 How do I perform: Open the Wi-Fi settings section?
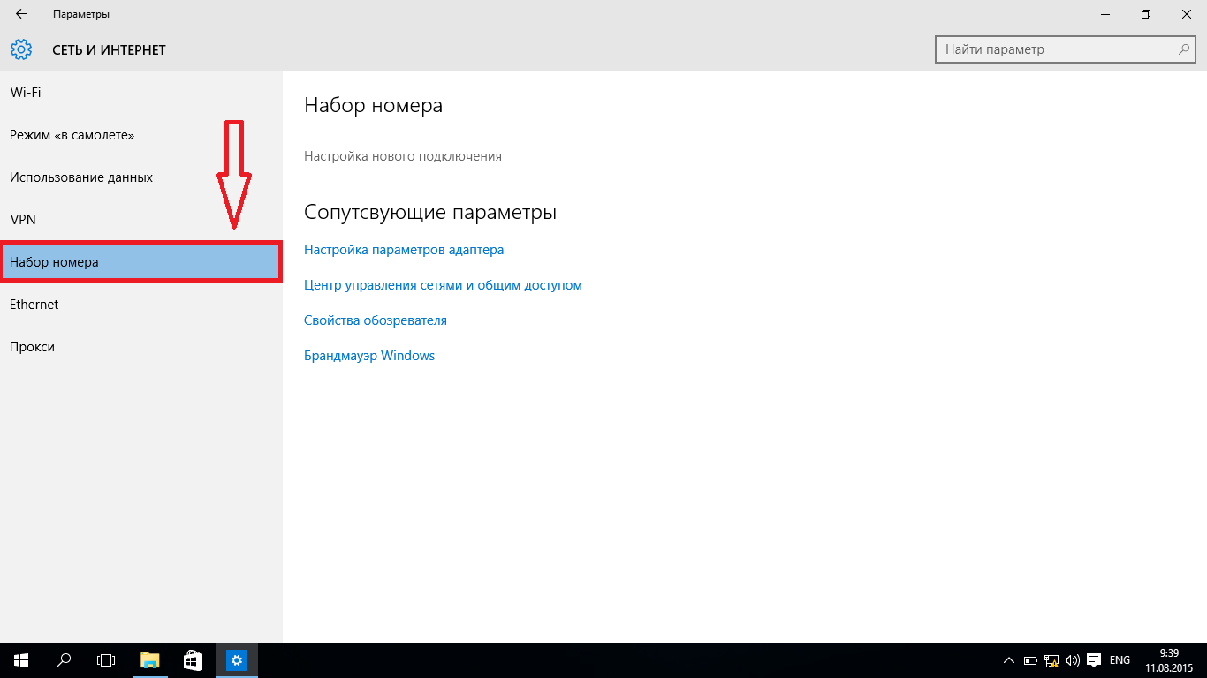[141, 93]
